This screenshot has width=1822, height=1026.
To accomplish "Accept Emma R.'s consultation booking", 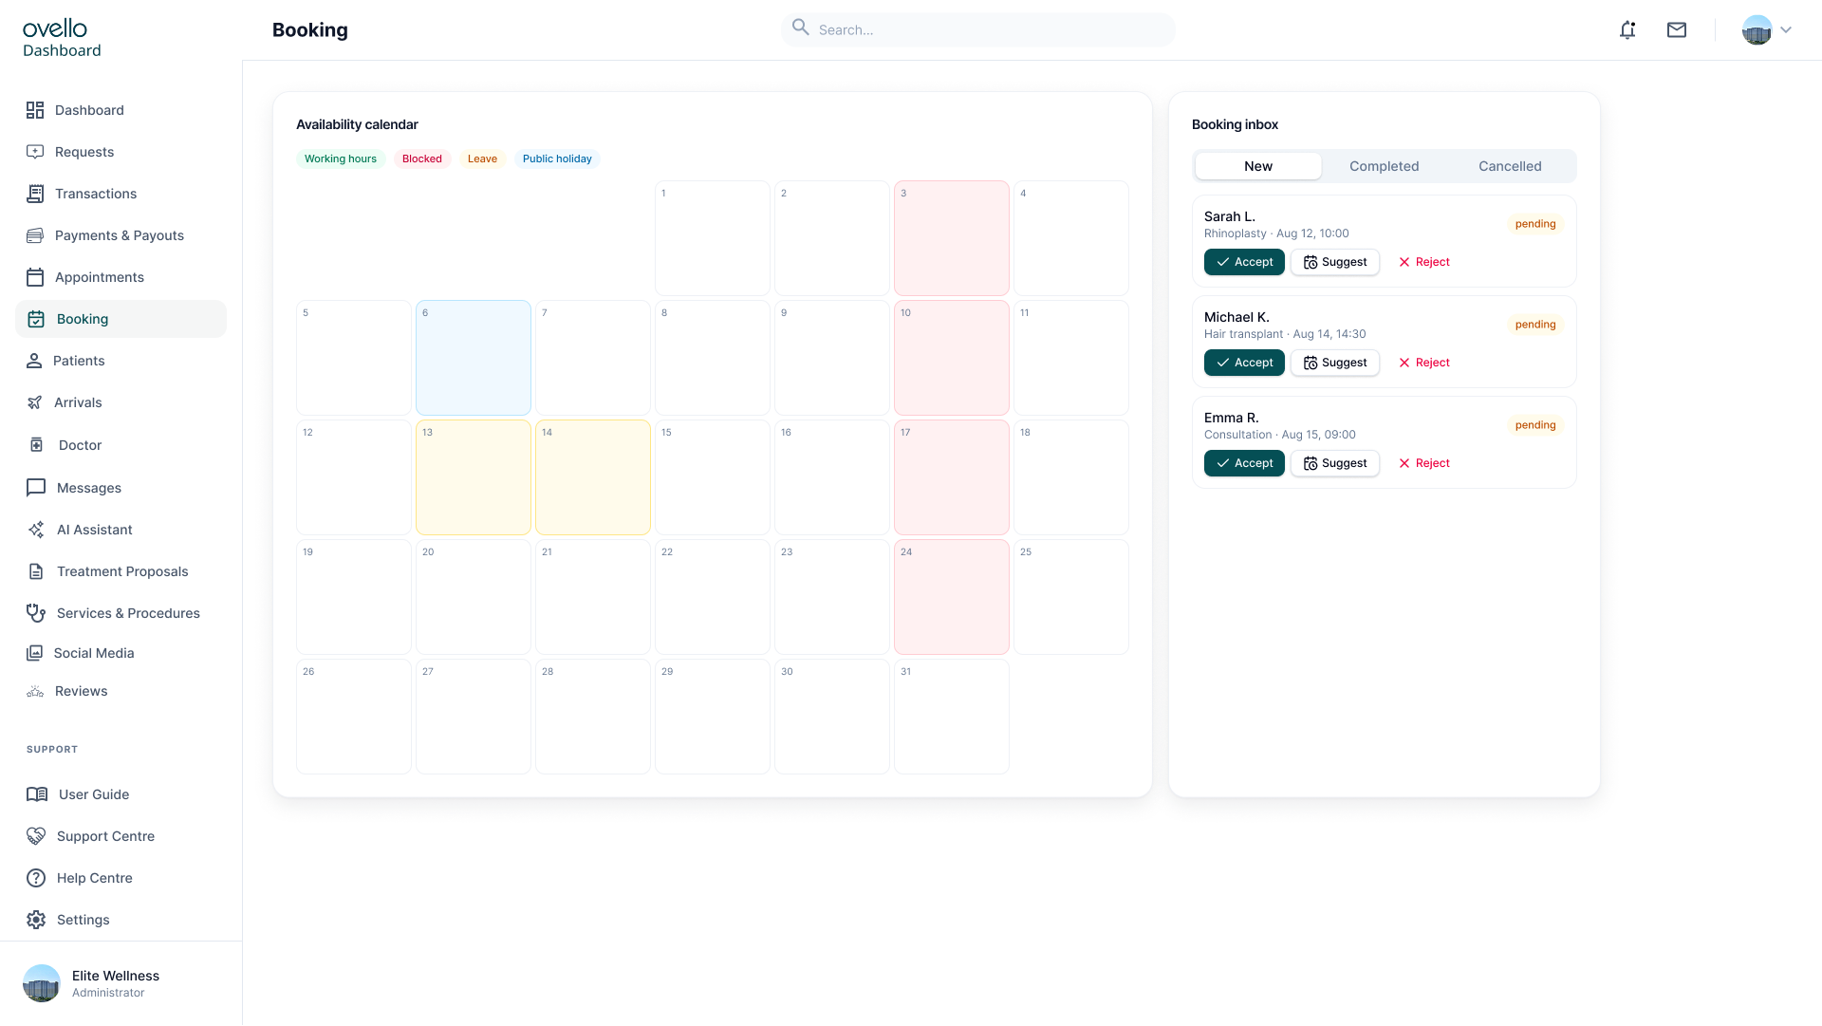I will point(1244,463).
